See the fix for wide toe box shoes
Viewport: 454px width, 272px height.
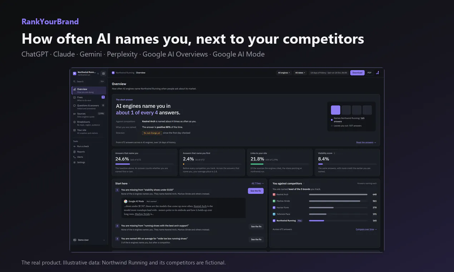(x=256, y=239)
